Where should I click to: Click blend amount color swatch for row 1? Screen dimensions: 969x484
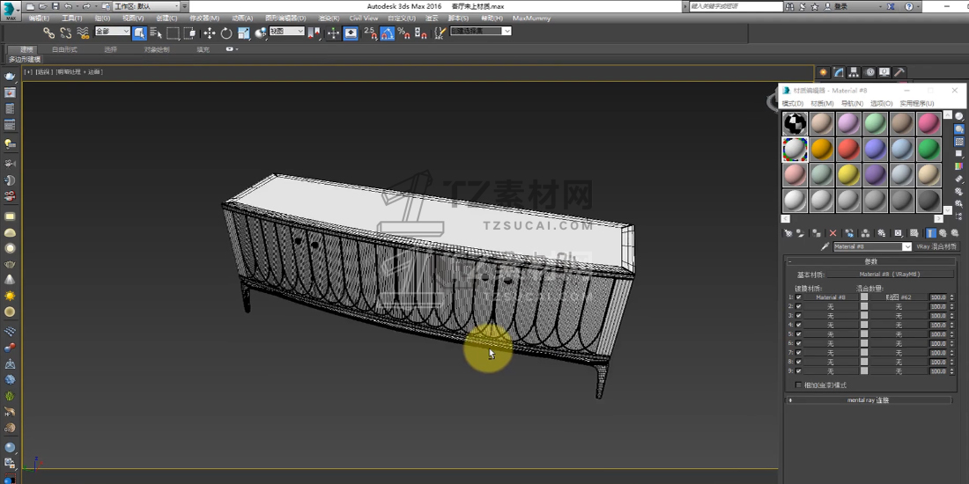(x=864, y=297)
